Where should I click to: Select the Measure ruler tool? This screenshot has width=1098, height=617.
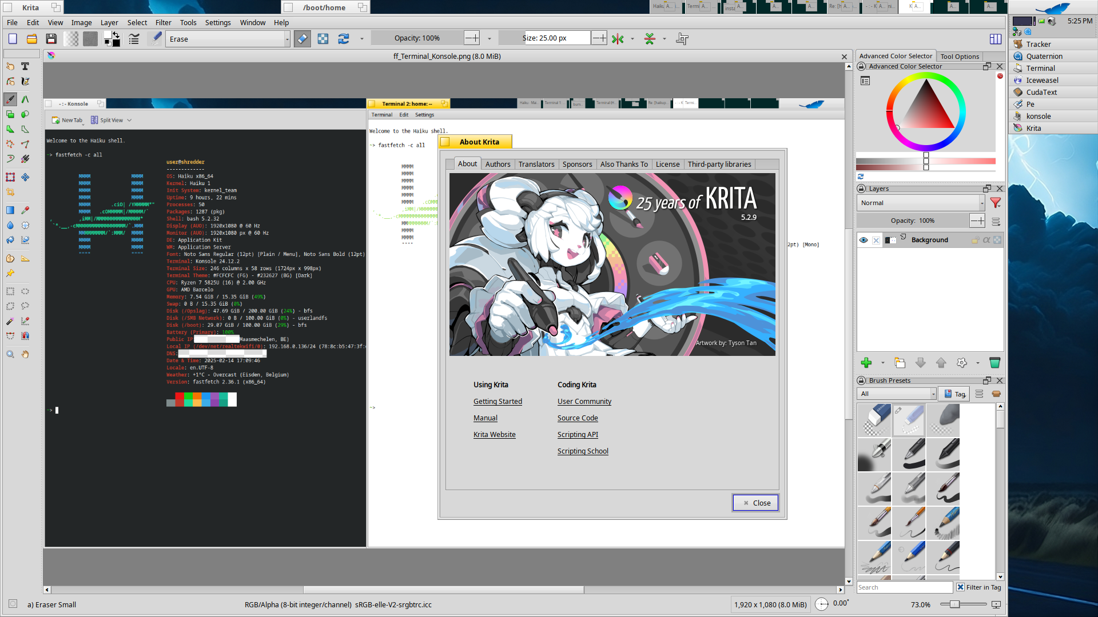tap(25, 258)
